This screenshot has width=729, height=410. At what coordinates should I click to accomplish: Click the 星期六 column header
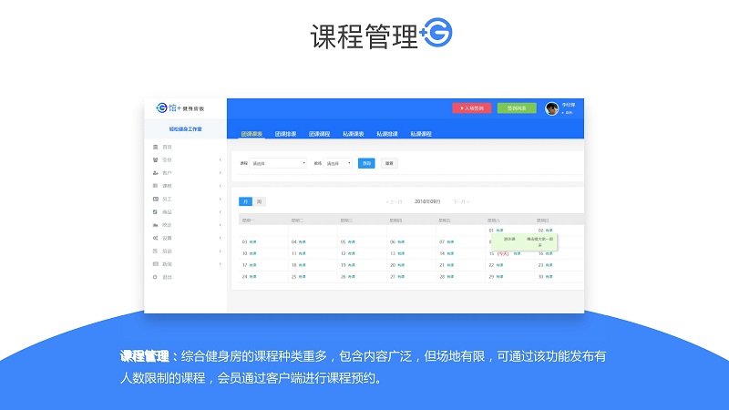tap(494, 220)
